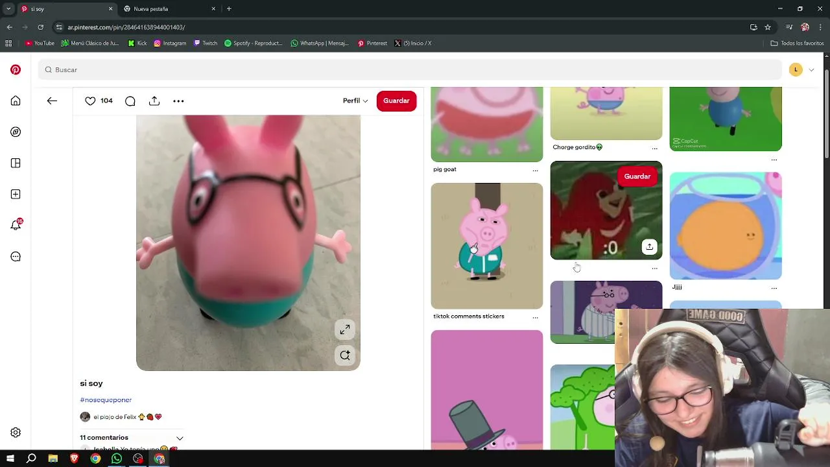Viewport: 830px width, 467px height.
Task: Click the Buscar search field
Action: (410, 69)
